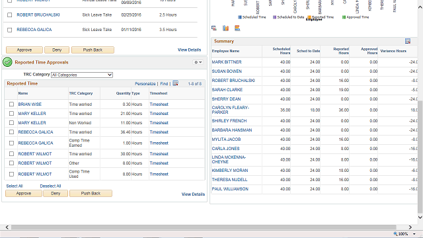Sort the Summary table by Employee Name column

point(225,51)
